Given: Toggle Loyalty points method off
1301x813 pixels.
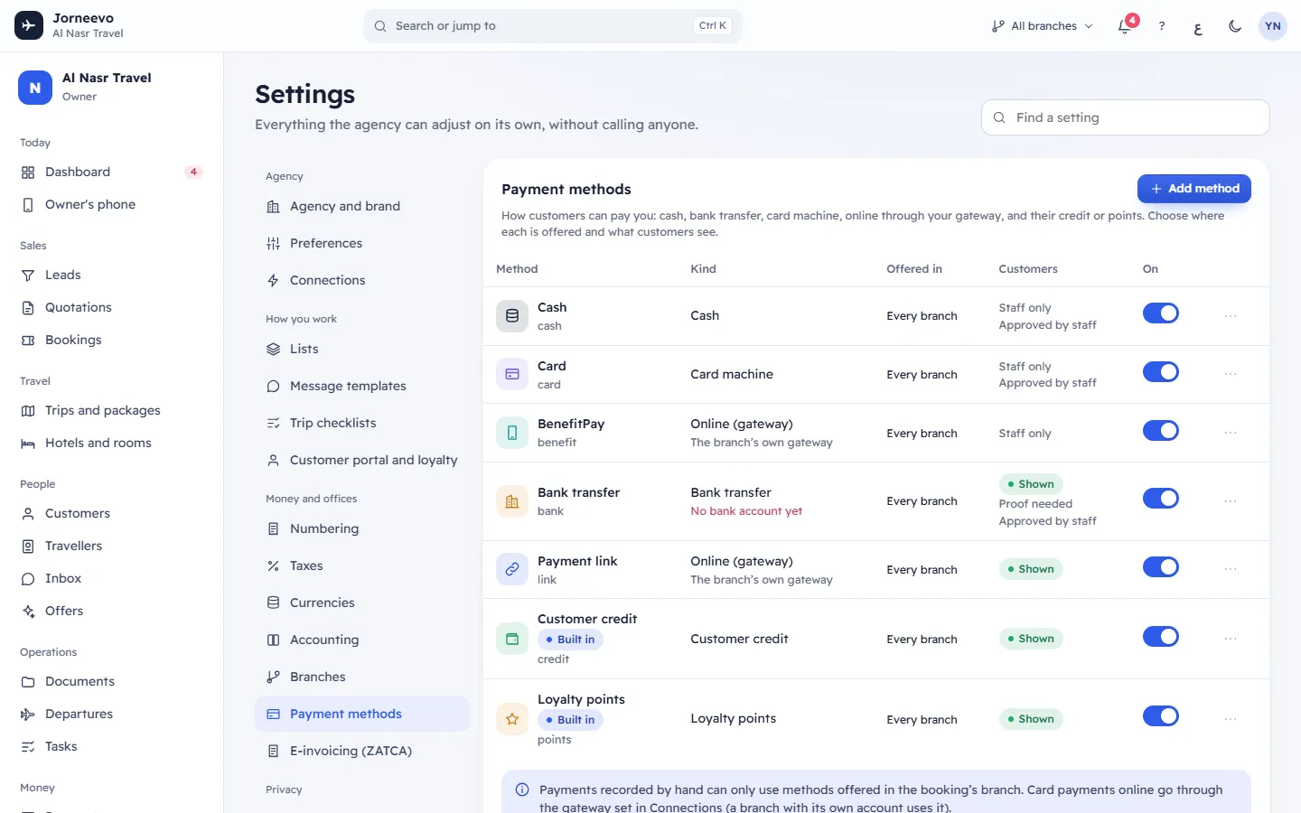Looking at the screenshot, I should pyautogui.click(x=1161, y=716).
